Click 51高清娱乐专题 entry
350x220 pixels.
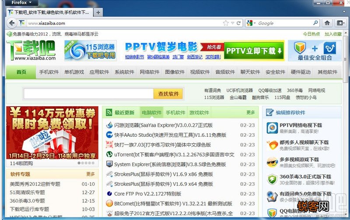[x=27, y=192]
